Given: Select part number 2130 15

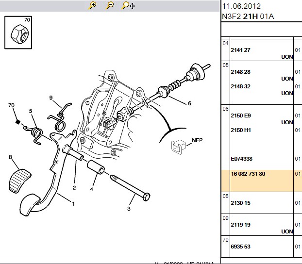Looking at the screenshot, I should click(x=240, y=203).
